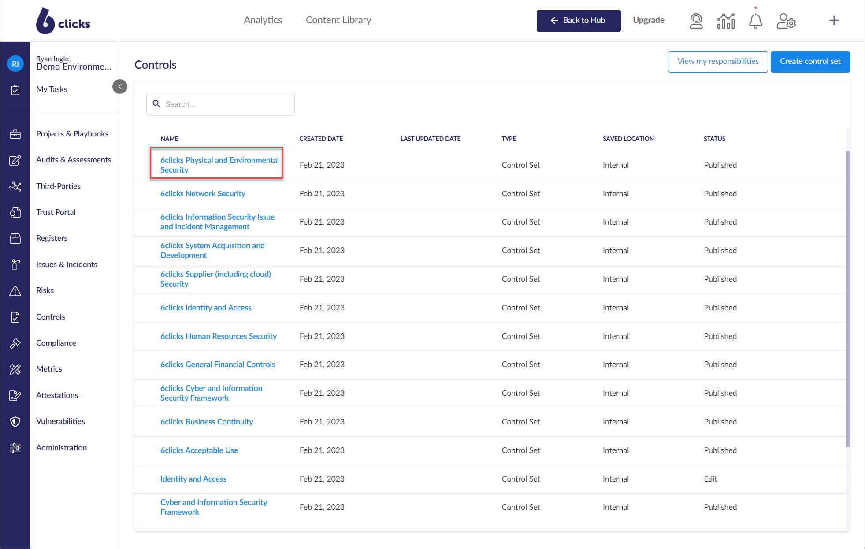
Task: Go to Projects & Playbooks
Action: point(72,134)
